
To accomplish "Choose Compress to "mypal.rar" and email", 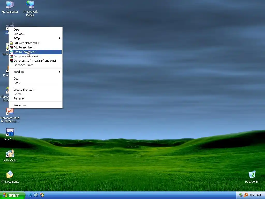I will click(x=36, y=61).
